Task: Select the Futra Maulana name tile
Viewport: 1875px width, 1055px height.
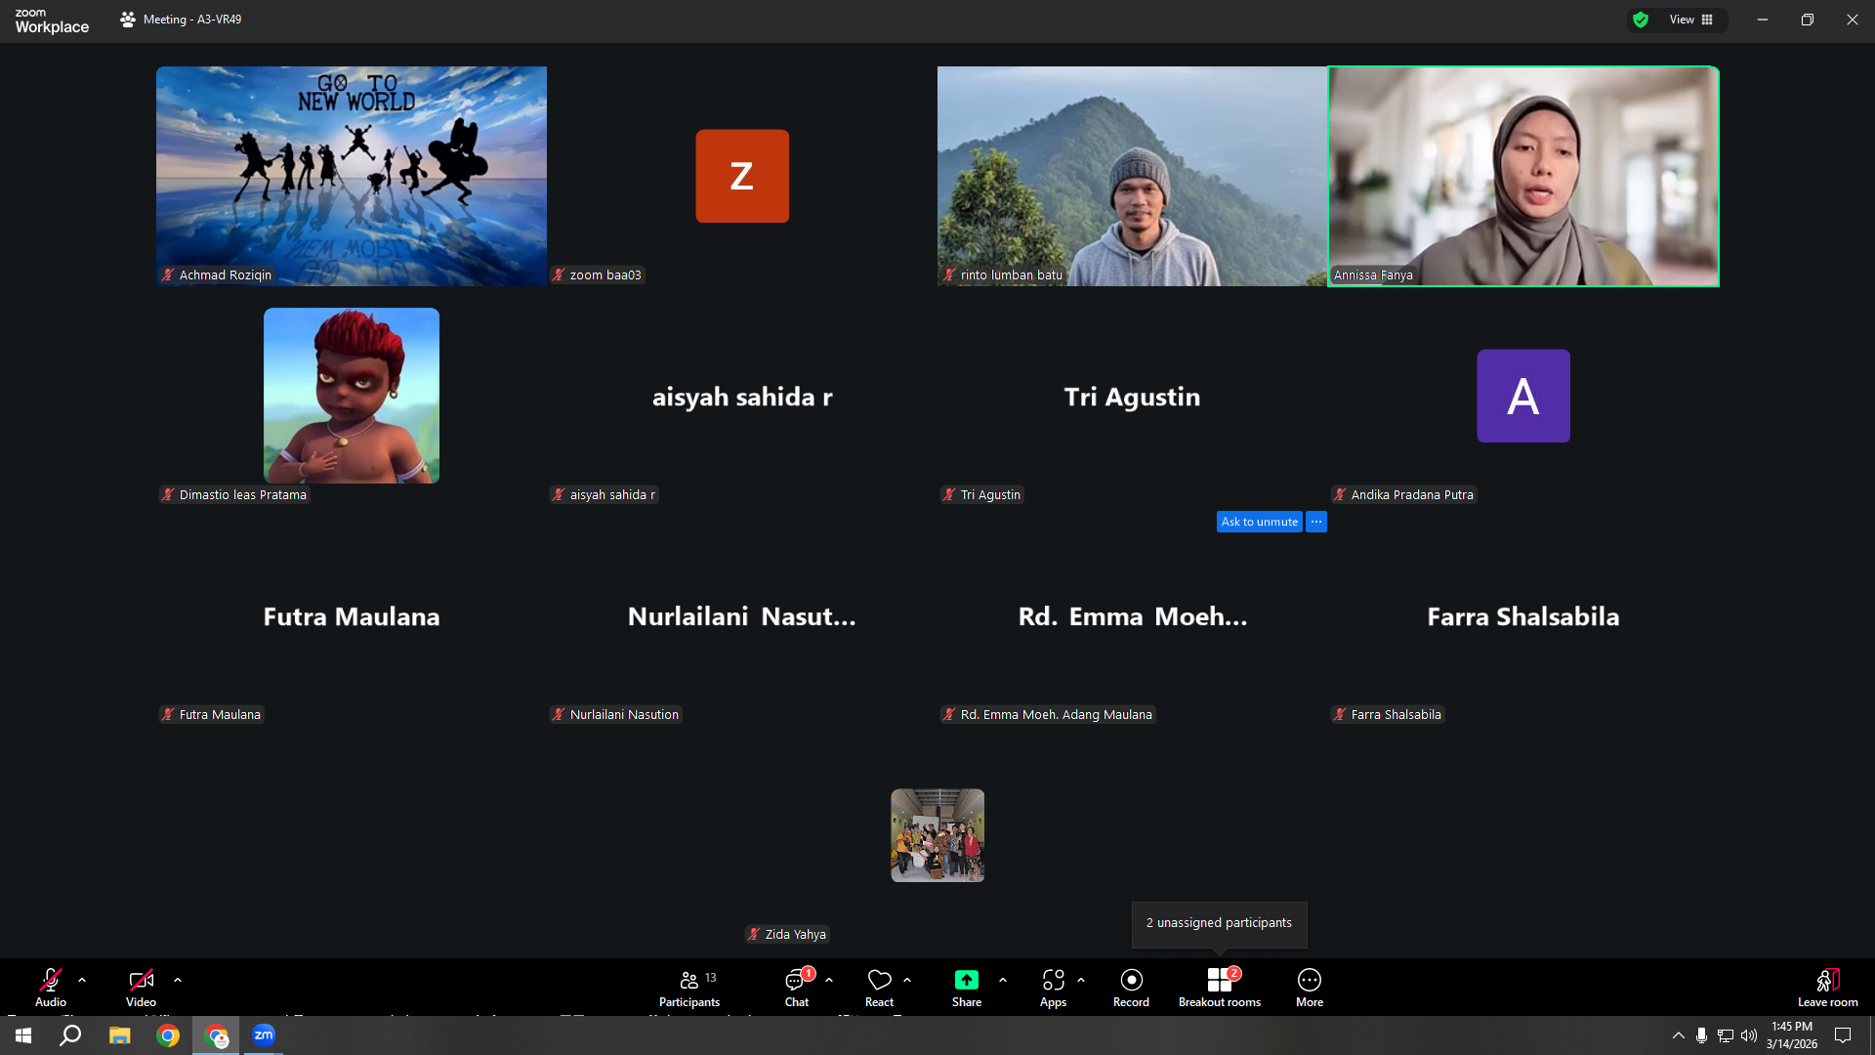Action: click(x=352, y=615)
